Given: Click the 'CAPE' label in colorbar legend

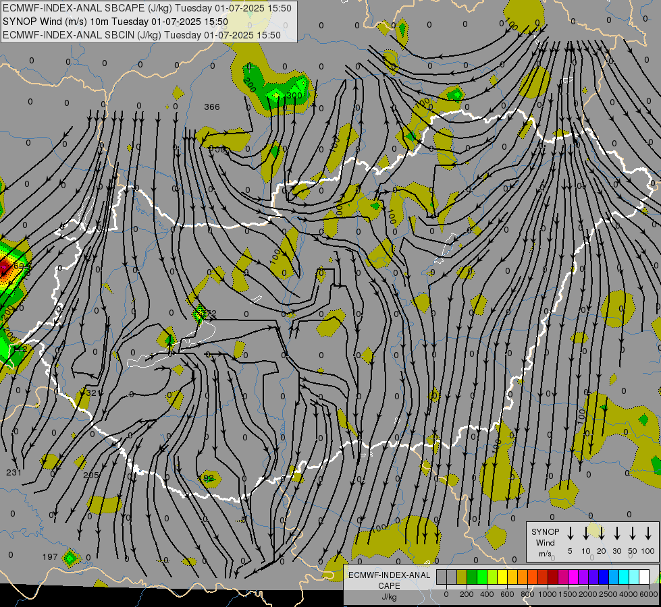Looking at the screenshot, I should [389, 586].
